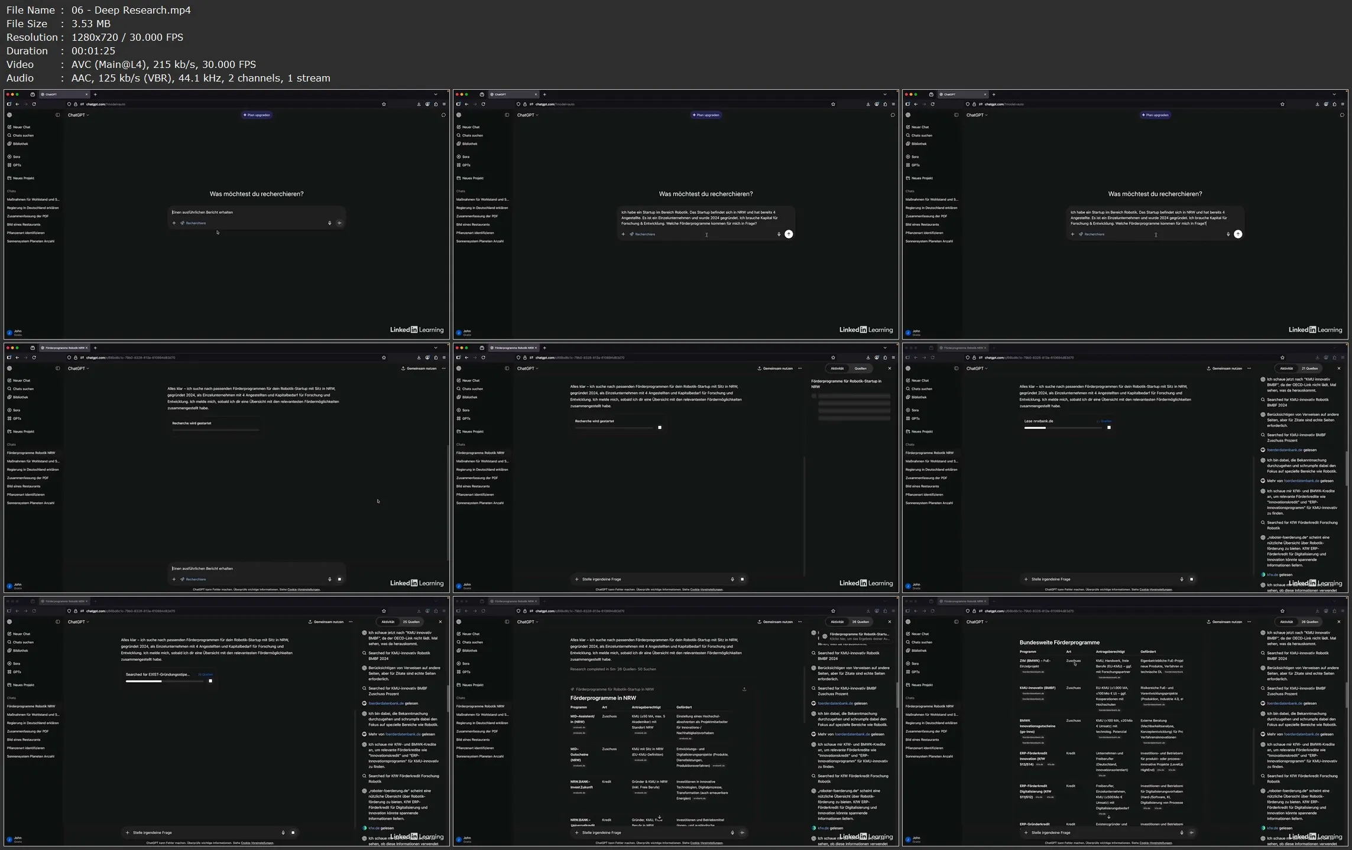Viewport: 1352px width, 850px height.
Task: Click share icon beside 'Förderprogramme für Robotik-Startup in NRW' heading
Action: 744,689
